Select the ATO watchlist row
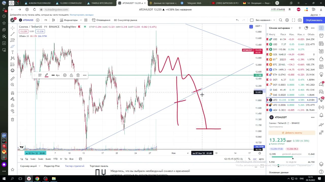 coord(292,100)
